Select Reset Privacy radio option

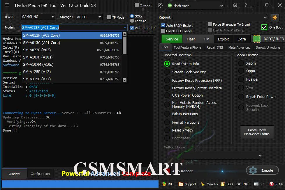(167, 130)
